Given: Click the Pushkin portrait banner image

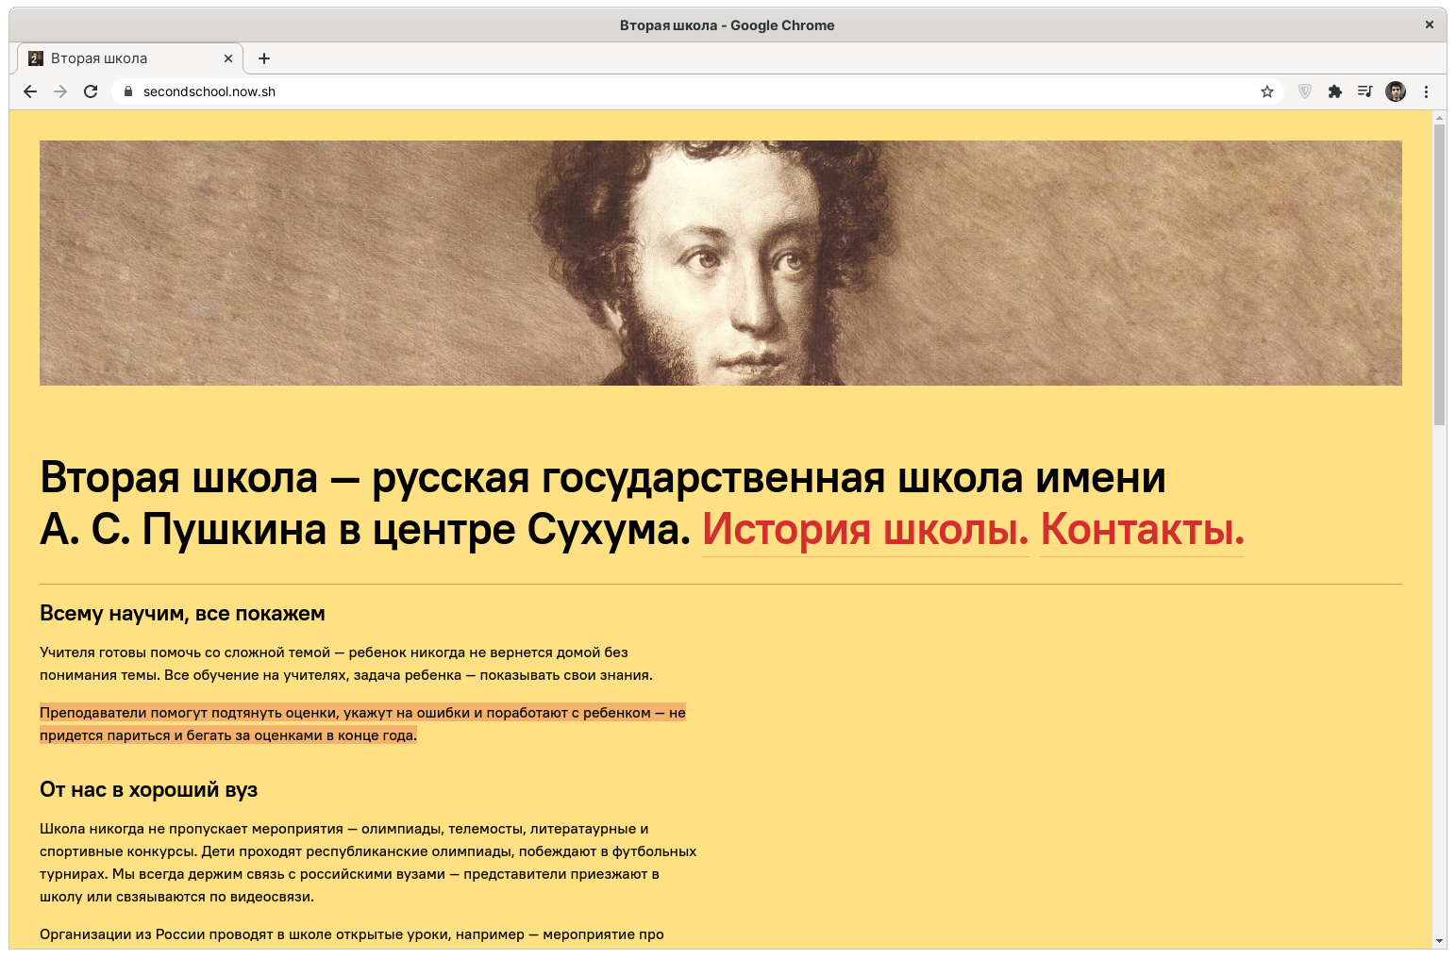Looking at the screenshot, I should tap(721, 263).
